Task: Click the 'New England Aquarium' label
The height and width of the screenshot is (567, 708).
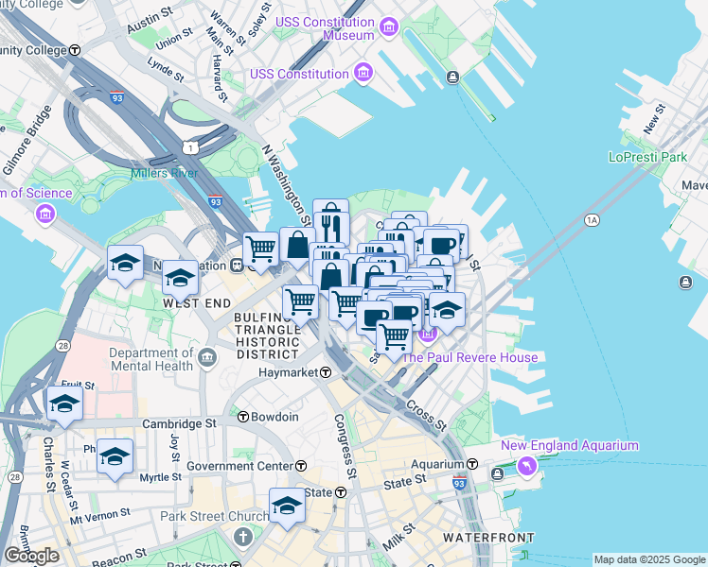Action: (570, 446)
